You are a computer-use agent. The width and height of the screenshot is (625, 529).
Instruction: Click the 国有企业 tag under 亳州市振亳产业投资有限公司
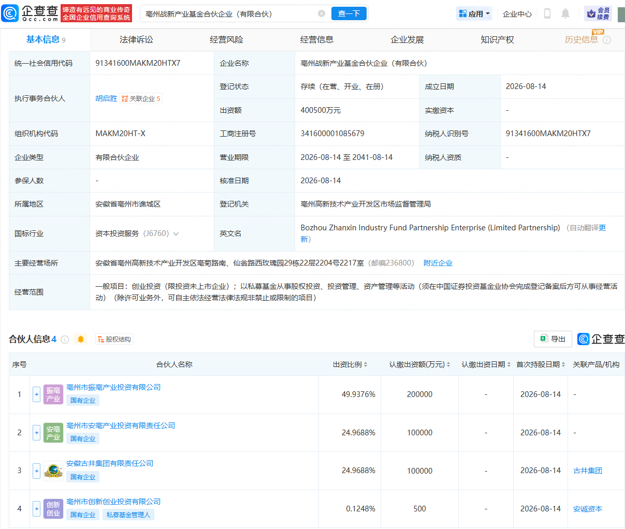point(83,400)
